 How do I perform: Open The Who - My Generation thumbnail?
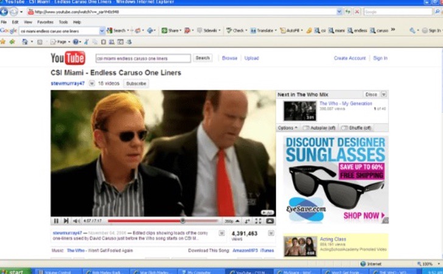coord(300,111)
